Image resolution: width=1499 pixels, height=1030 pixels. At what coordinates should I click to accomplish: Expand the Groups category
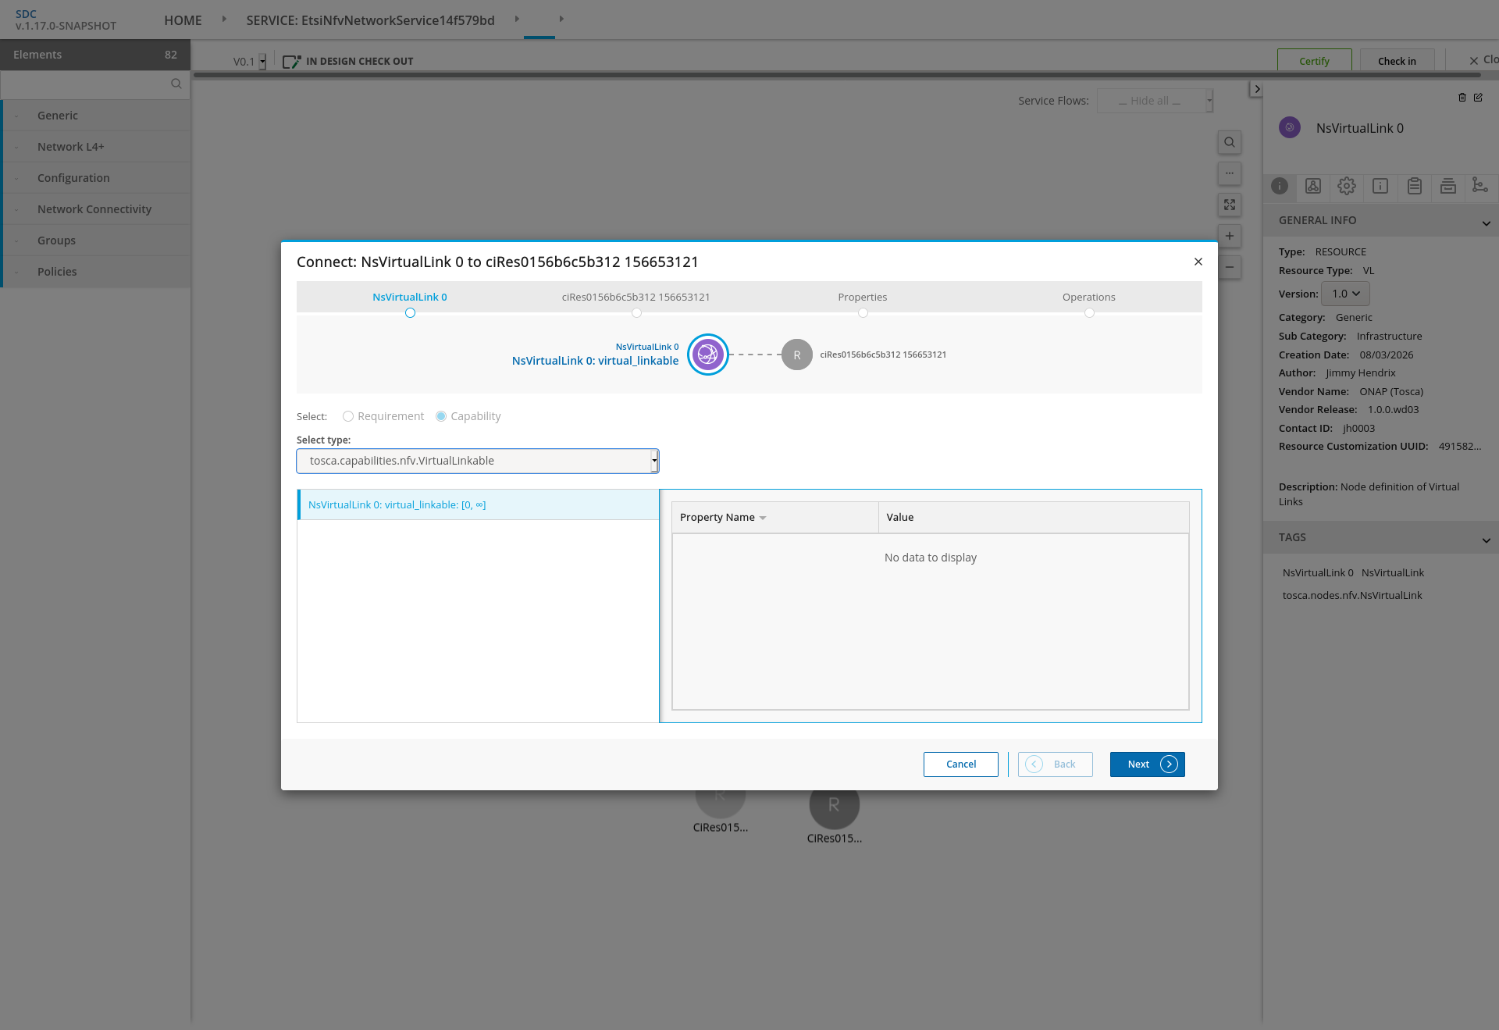pos(97,241)
